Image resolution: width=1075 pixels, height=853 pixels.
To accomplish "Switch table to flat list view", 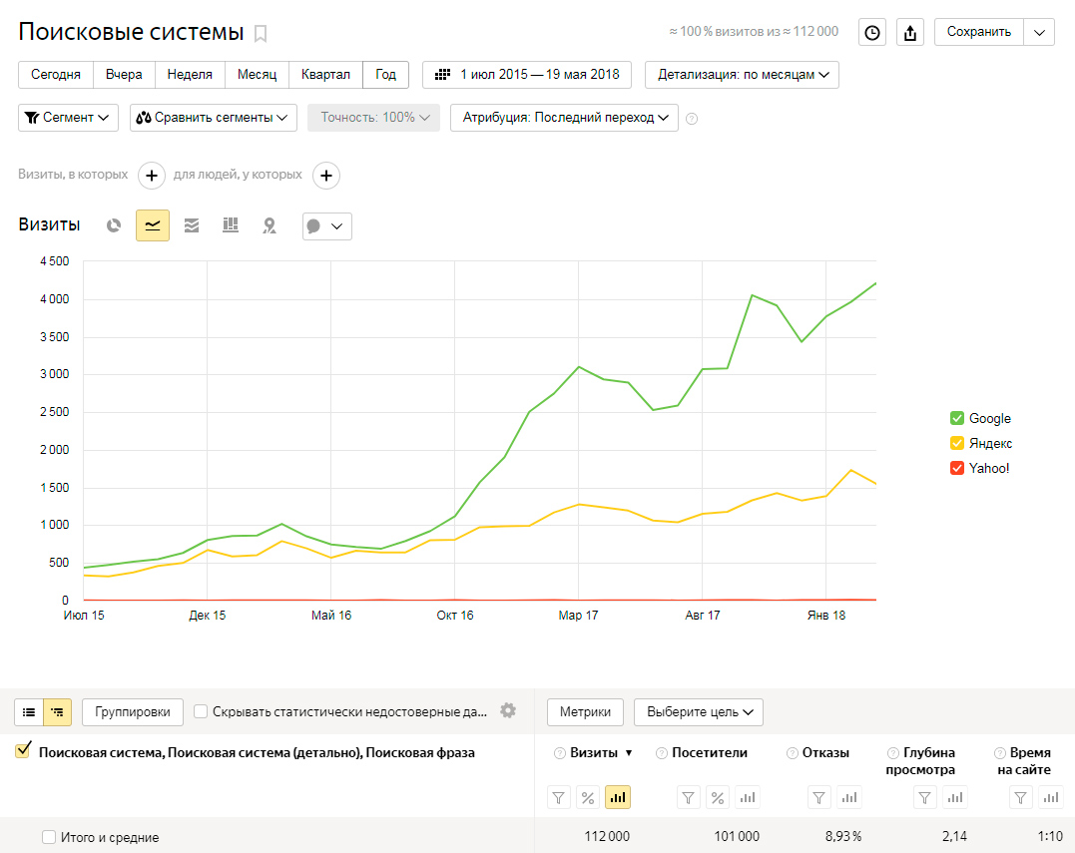I will coord(29,712).
